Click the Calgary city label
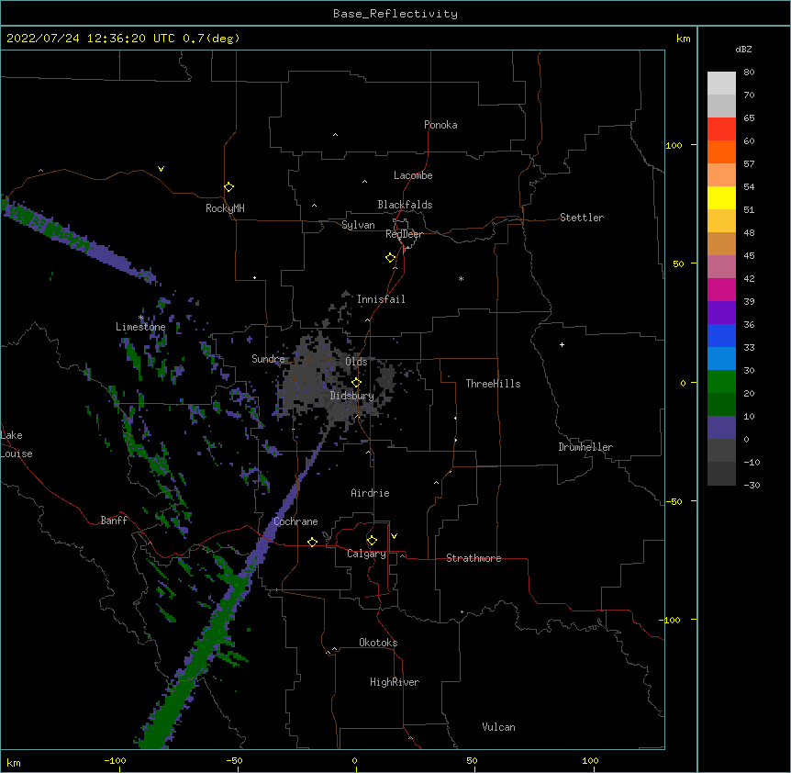Screen dimensions: 791x773 point(366,554)
